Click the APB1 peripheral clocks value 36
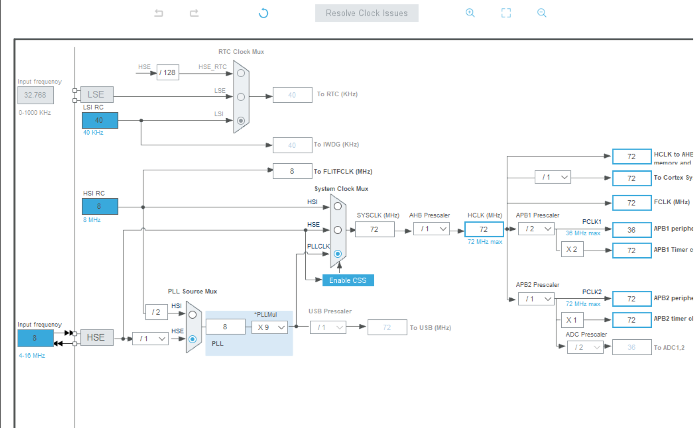696x428 pixels. 632,230
